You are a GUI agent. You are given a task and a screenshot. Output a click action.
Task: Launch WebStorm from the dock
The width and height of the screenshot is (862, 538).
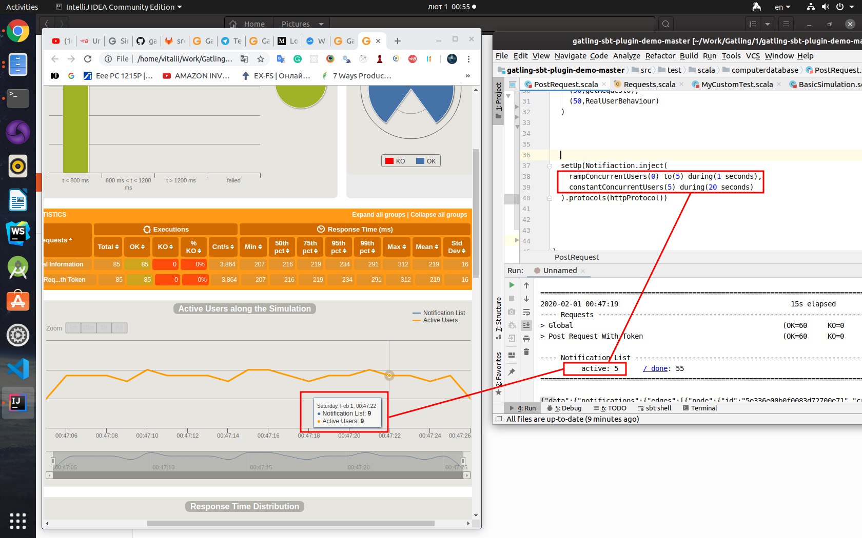17,233
